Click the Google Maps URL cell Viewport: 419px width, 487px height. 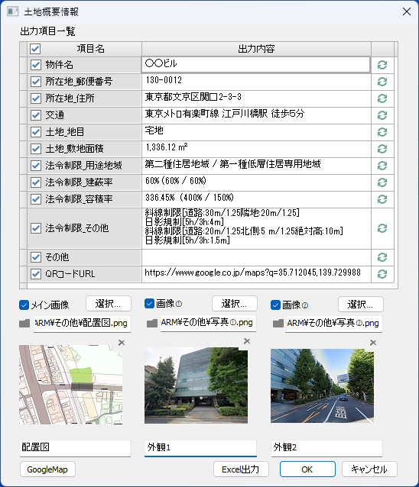[256, 274]
